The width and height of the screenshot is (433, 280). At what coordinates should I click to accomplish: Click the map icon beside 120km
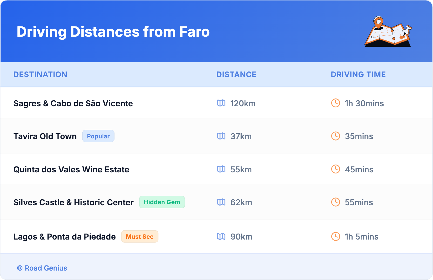click(221, 103)
